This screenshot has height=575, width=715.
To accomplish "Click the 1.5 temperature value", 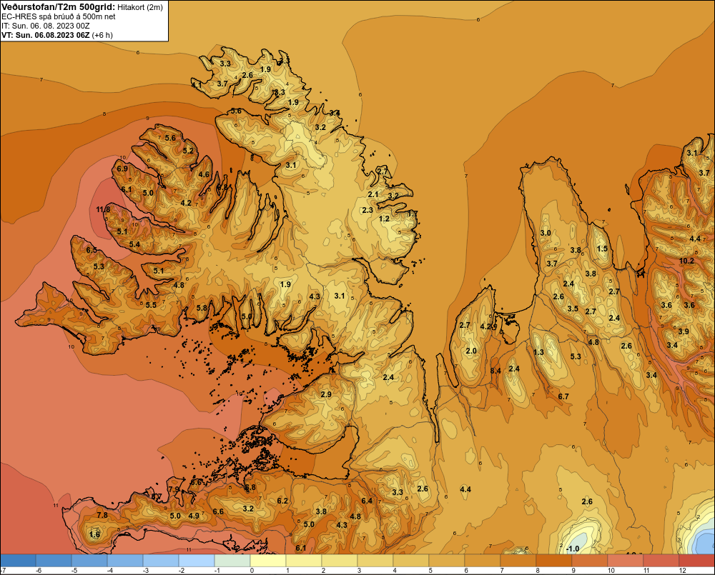I will click(602, 249).
